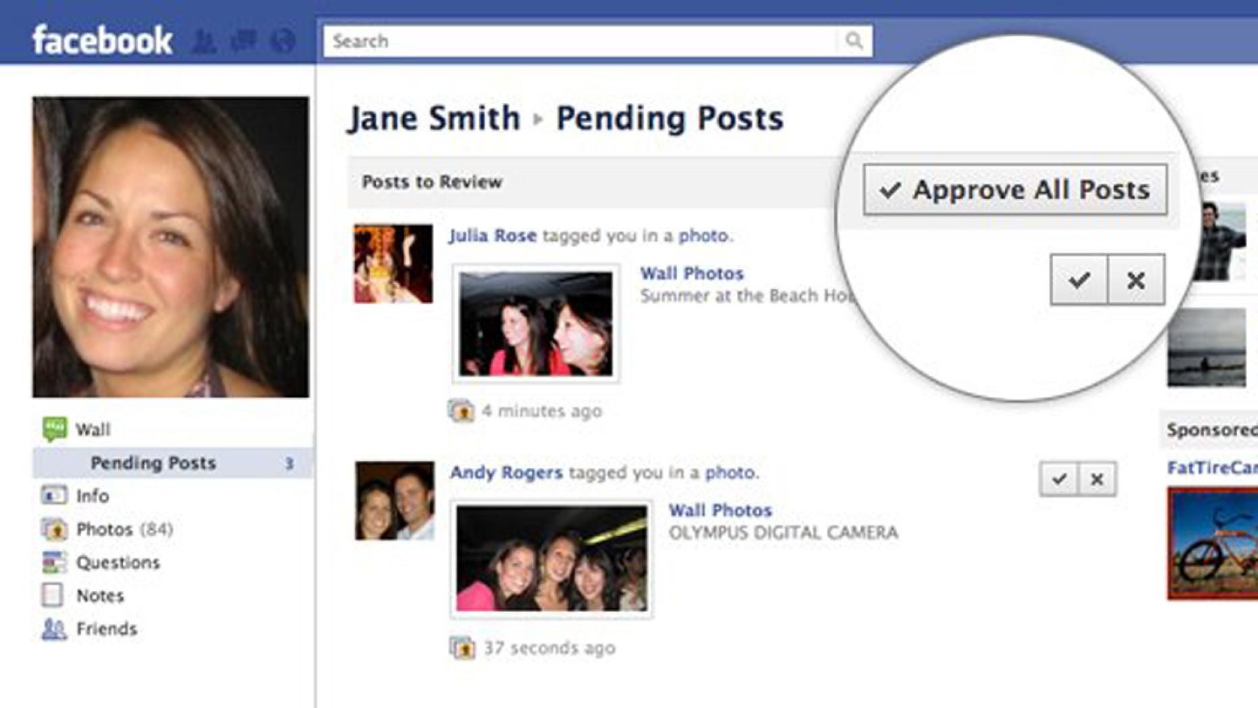Reject Andy Rogers' post with X button
The height and width of the screenshot is (708, 1258).
(x=1097, y=479)
